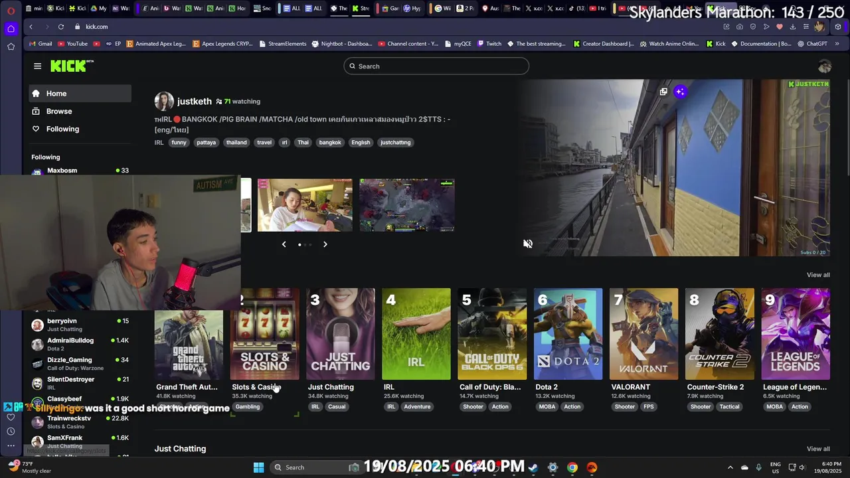Screen dimensions: 850x478
Task: Open Opera sidebar heart icon
Action: point(11,417)
